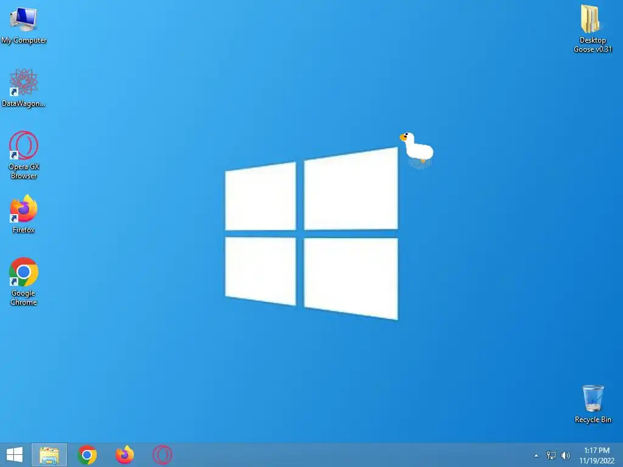Open the taskbar clock showing 1:17 PM
The height and width of the screenshot is (467, 623).
[597, 455]
